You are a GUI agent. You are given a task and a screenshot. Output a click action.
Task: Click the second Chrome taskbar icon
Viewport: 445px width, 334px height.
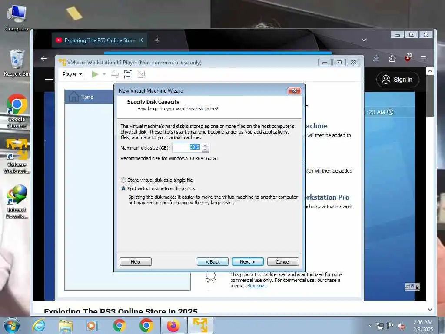point(146,325)
